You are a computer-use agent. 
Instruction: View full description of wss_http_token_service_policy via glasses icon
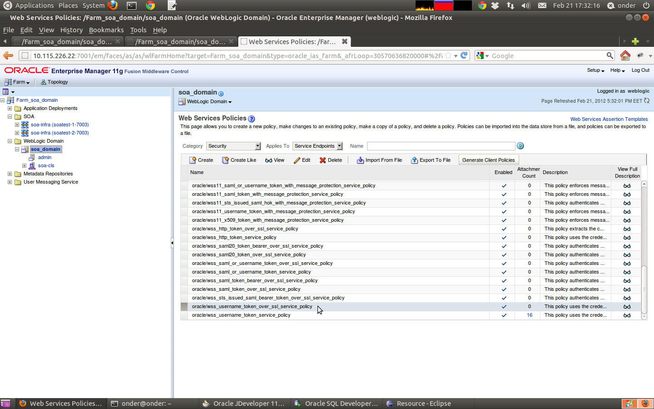tap(627, 237)
